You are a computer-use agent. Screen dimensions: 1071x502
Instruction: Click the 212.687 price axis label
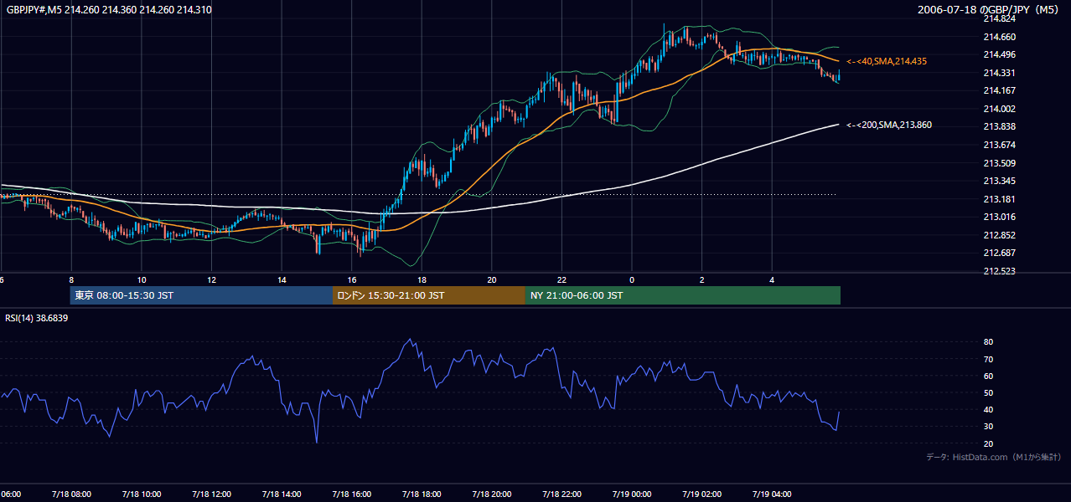[x=999, y=253]
